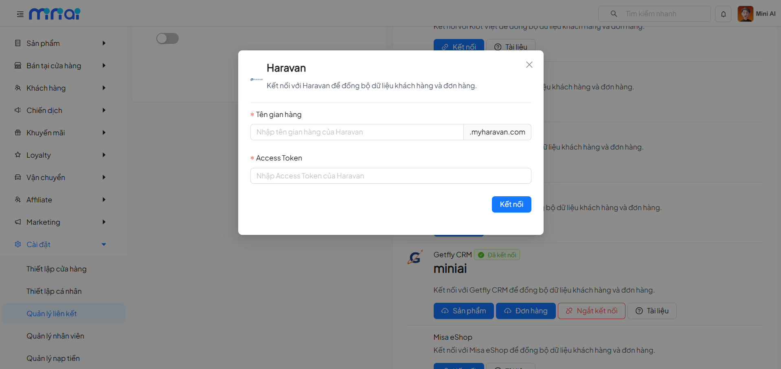This screenshot has width=781, height=369.
Task: Open the notifications bell
Action: (723, 13)
